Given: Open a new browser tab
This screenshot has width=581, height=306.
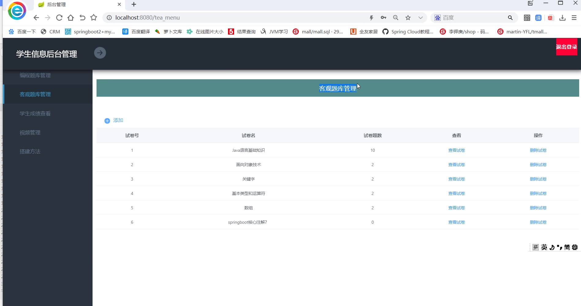Looking at the screenshot, I should click(134, 4).
